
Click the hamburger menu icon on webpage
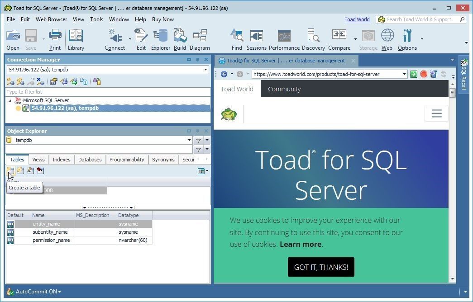coord(436,113)
